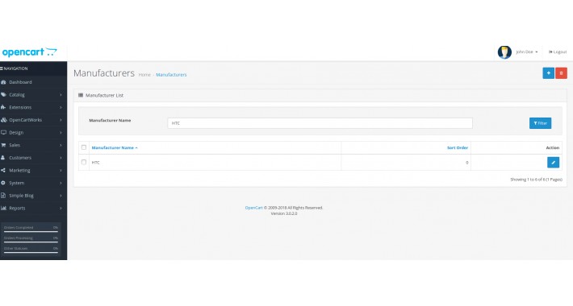Add a new manufacturer with plus button
This screenshot has width=573, height=306.
pyautogui.click(x=548, y=73)
